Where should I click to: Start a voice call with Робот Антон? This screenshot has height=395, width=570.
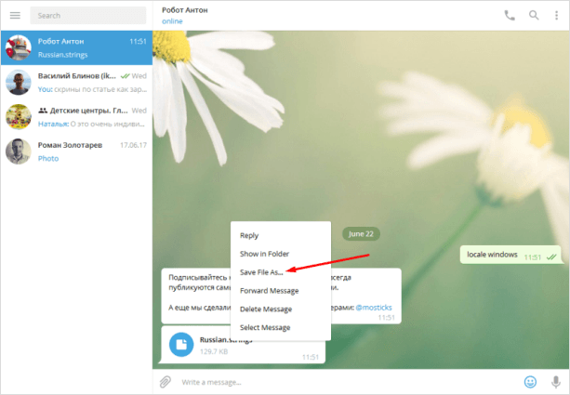510,15
